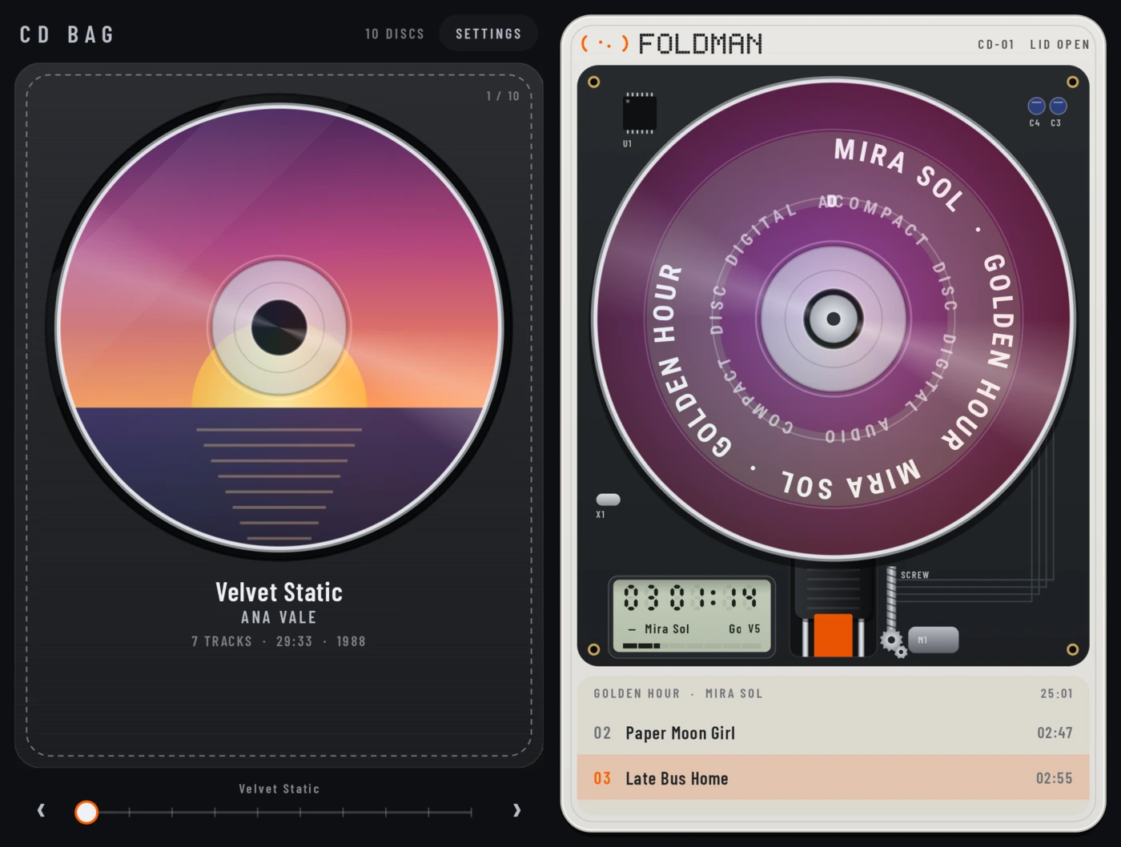Click the black laser sled above the orange button
1121x847 pixels.
point(833,588)
